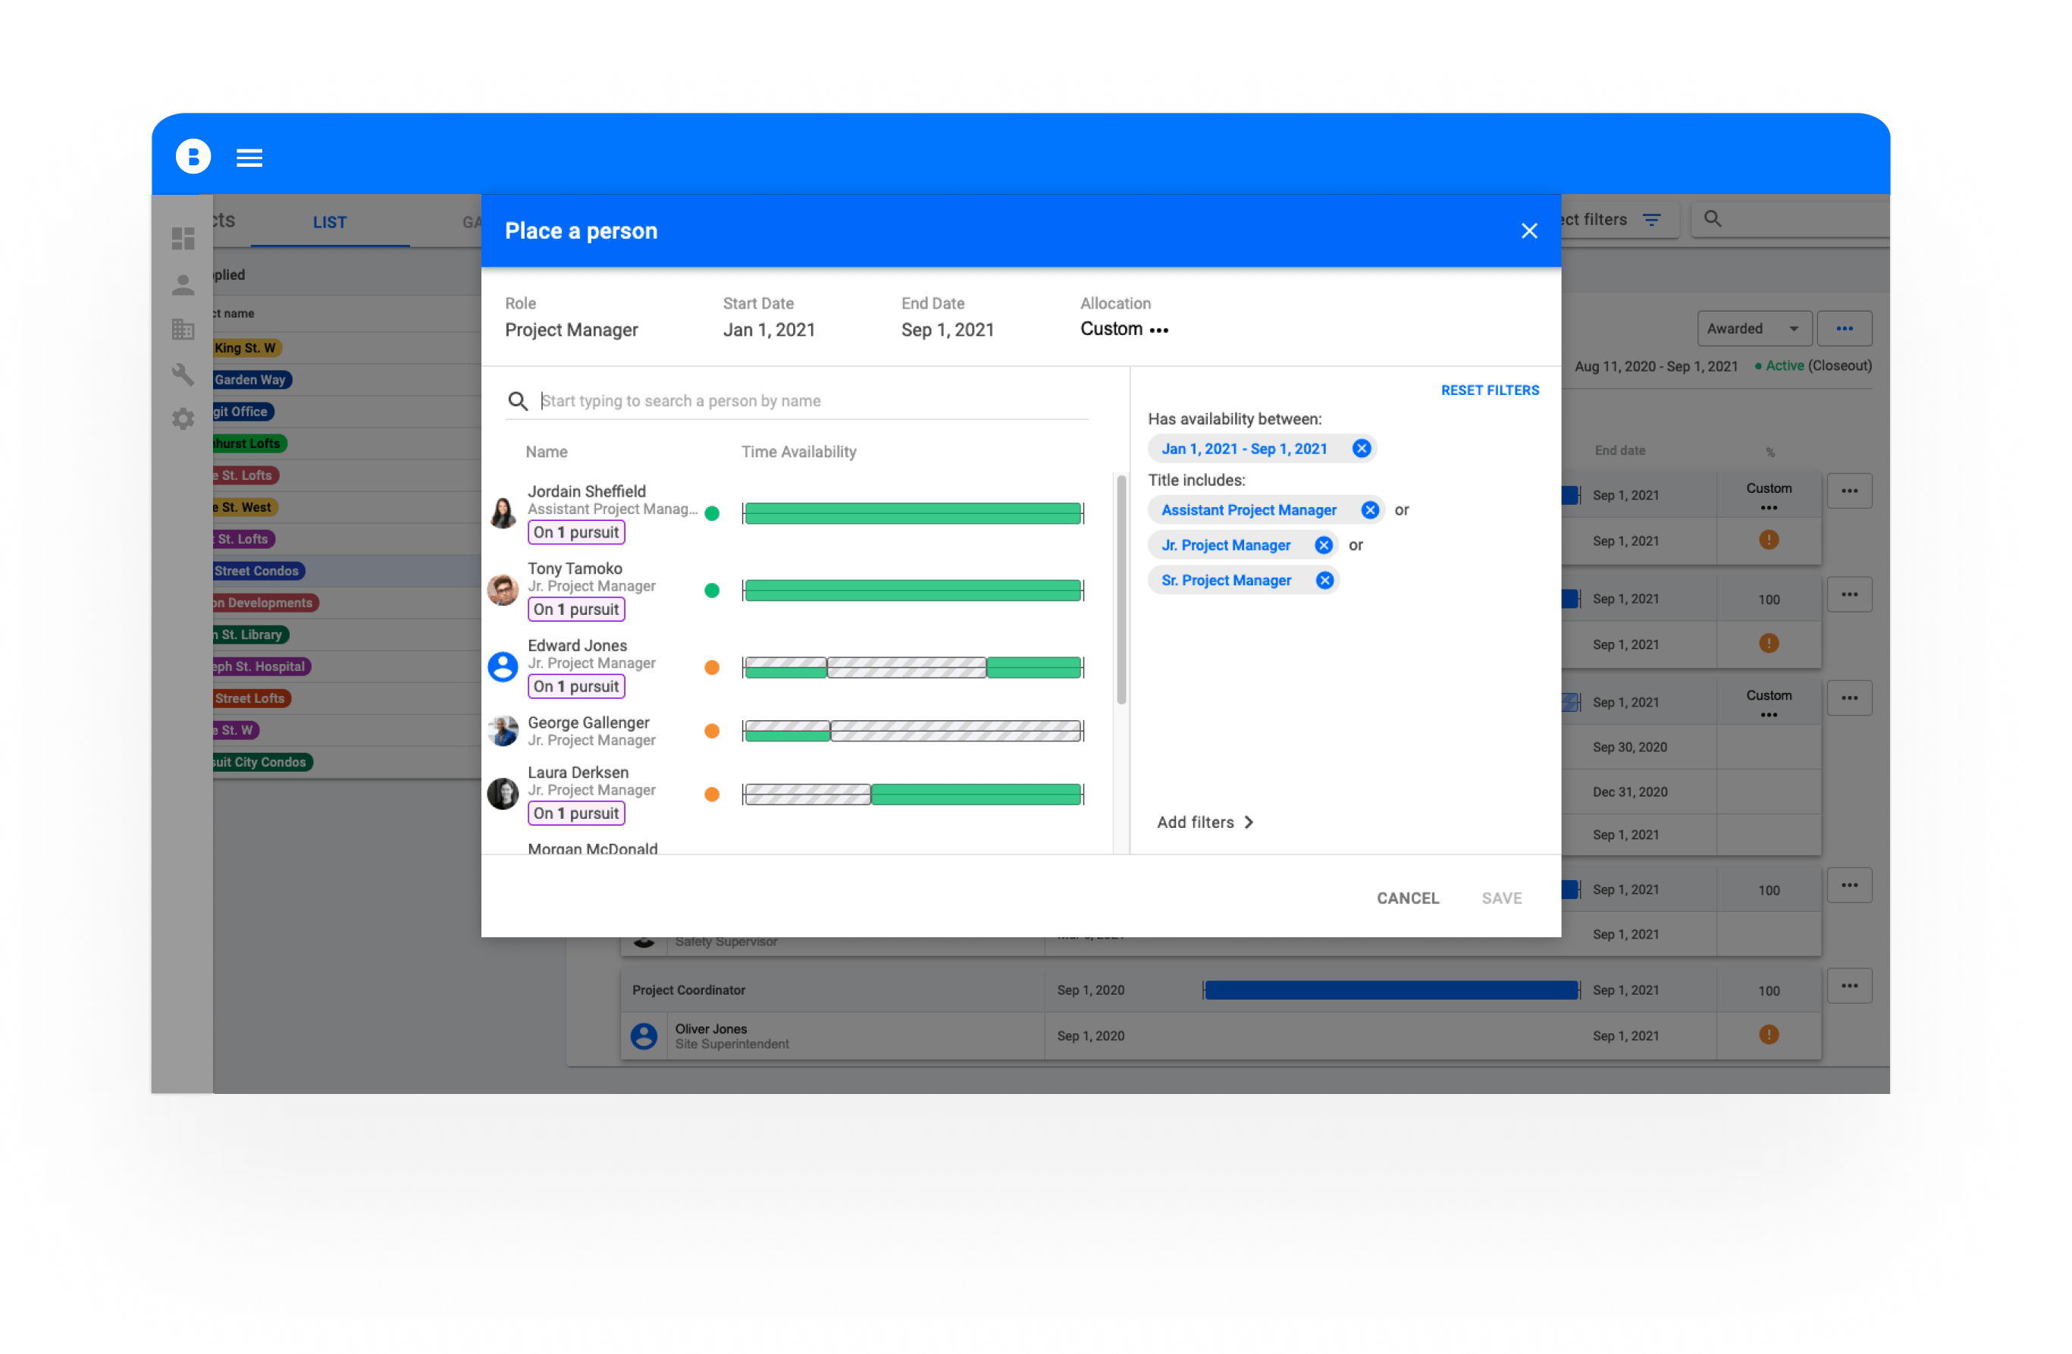
Task: Open the Projects building icon in sidebar
Action: point(183,329)
